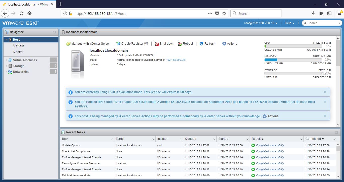344x182 pixels.
Task: Open the root@192.168.250.13 user dropdown
Action: click(261, 23)
